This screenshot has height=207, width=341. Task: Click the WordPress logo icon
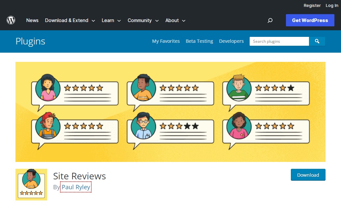pos(11,20)
